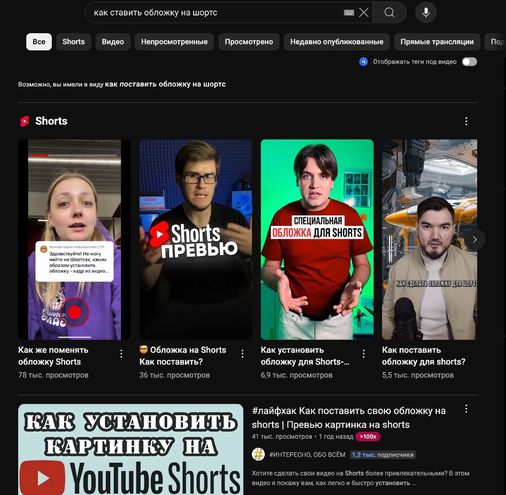Open the 'Специальная обложка для Shorts' thumbnail
This screenshot has width=506, height=495.
click(x=317, y=239)
